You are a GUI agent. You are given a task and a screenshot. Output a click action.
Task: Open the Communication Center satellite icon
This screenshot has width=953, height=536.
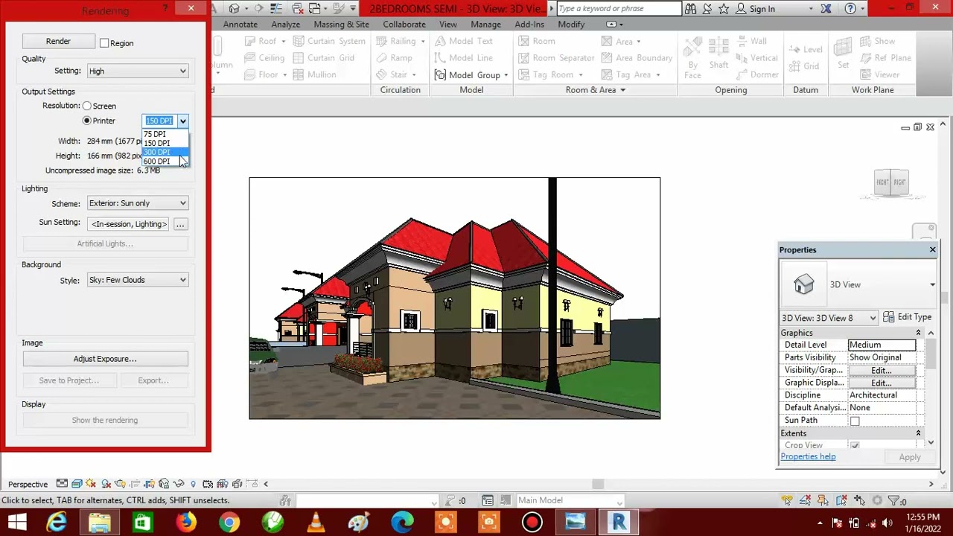pos(707,9)
